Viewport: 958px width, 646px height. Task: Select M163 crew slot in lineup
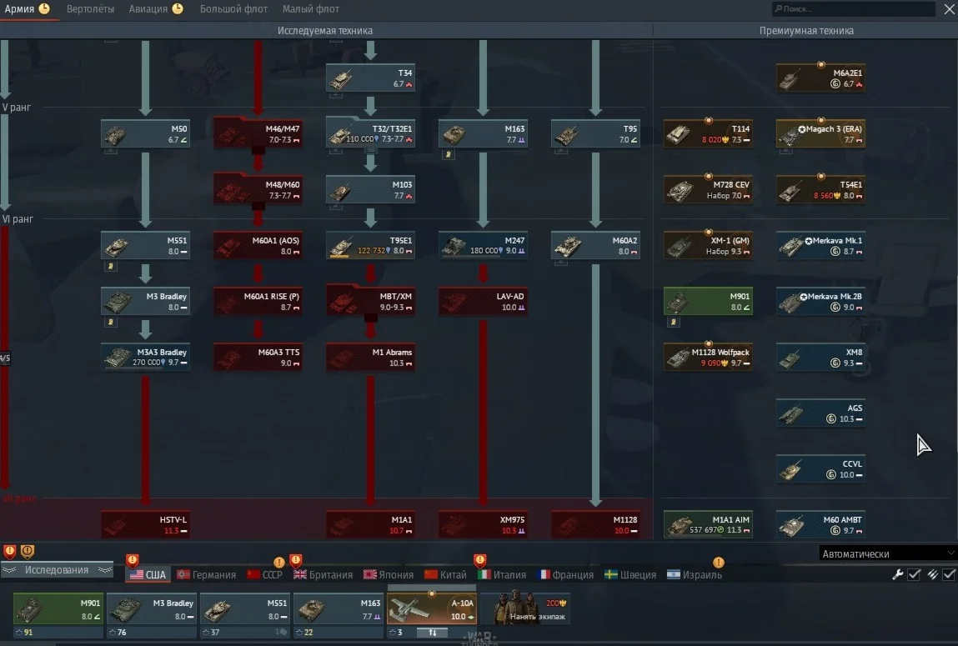pyautogui.click(x=339, y=608)
